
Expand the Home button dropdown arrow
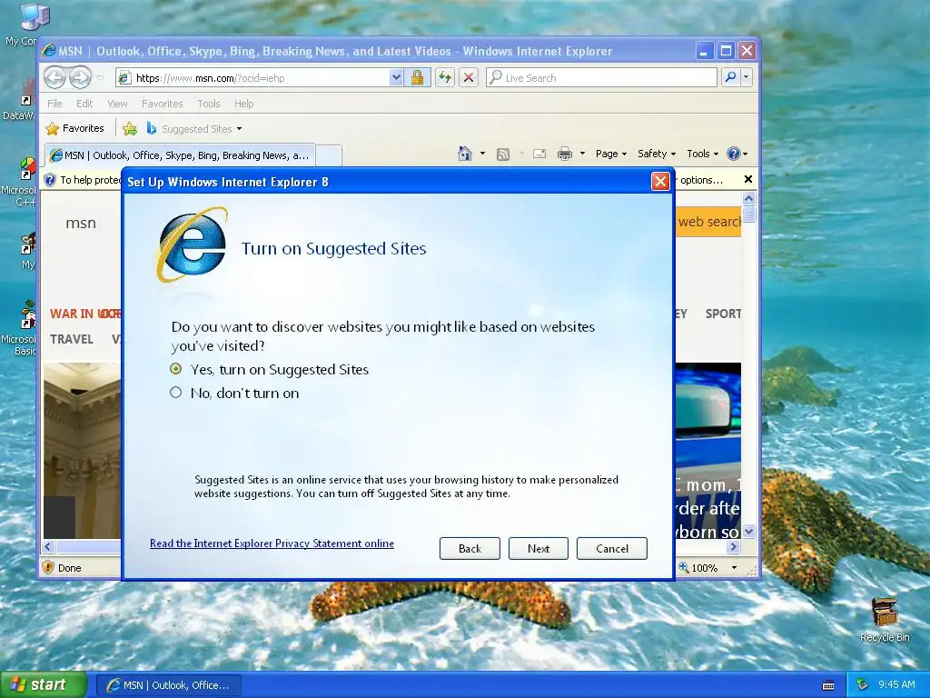482,154
